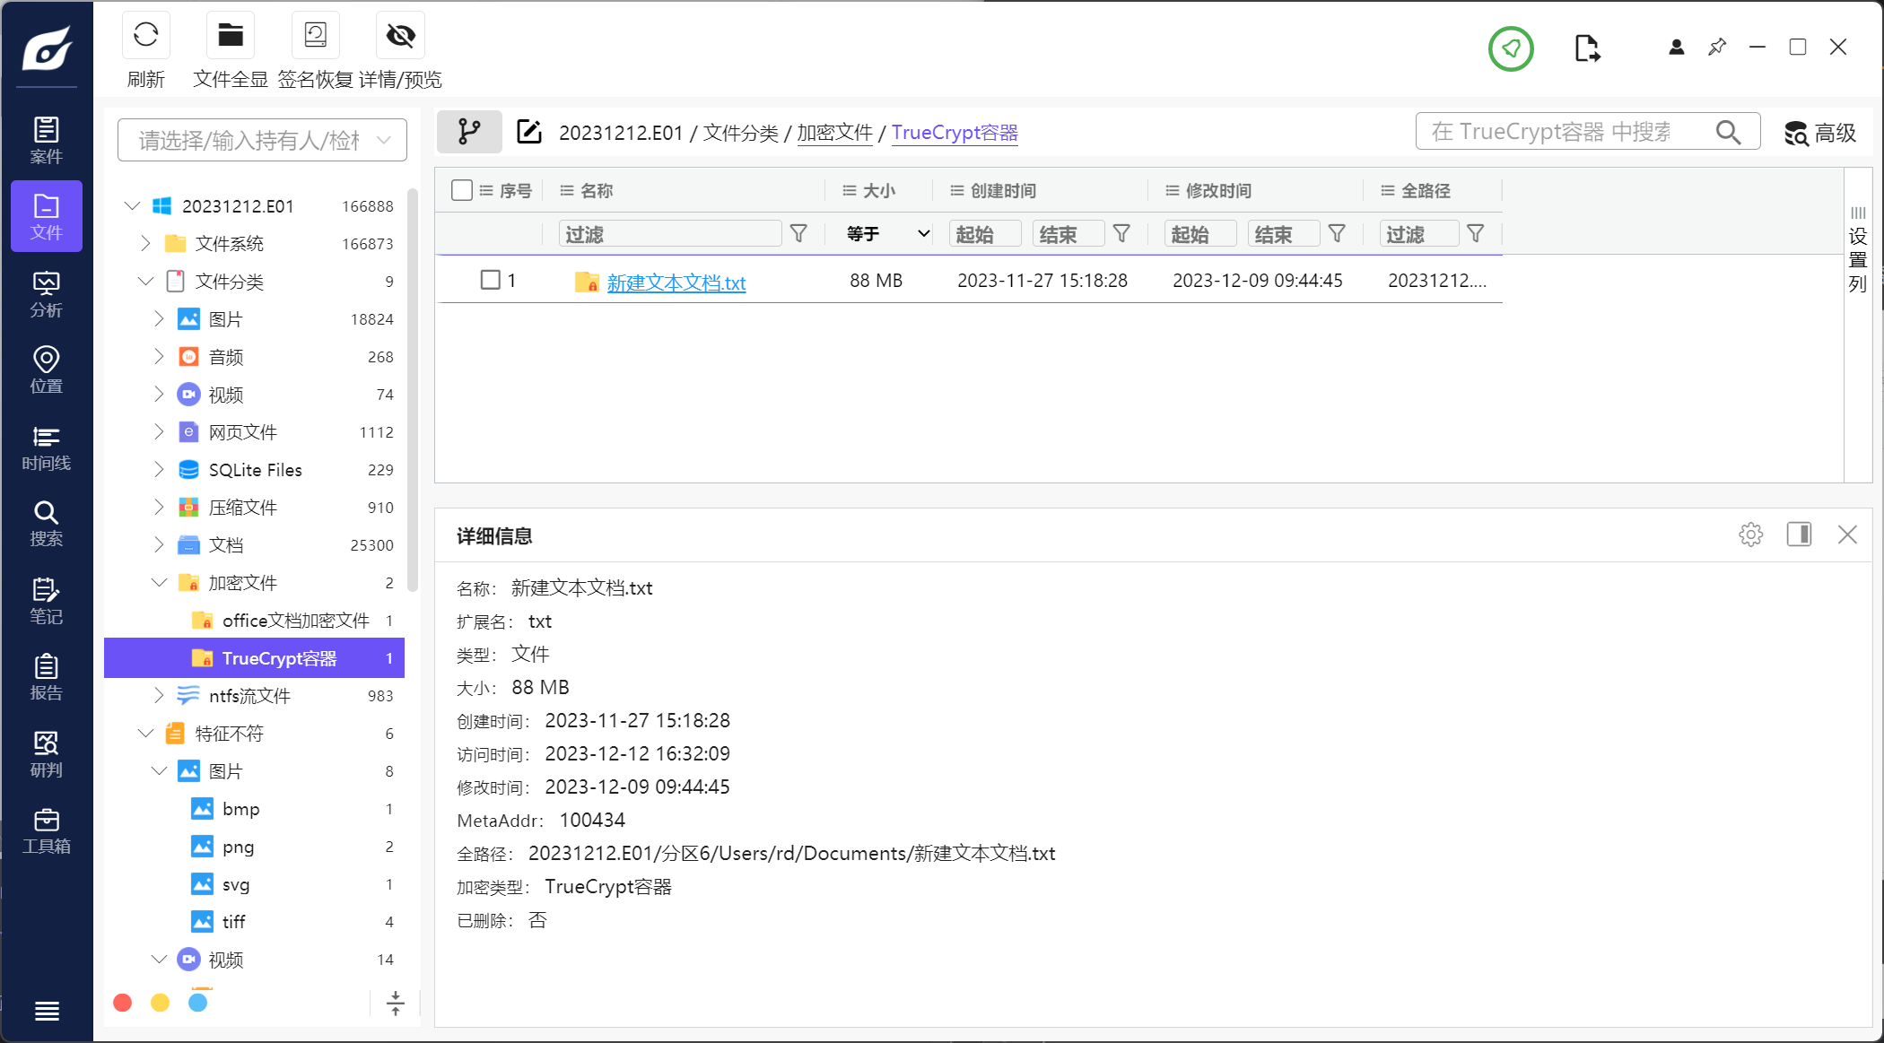The width and height of the screenshot is (1884, 1043).
Task: Switch to the 分析 sidebar tab
Action: [x=46, y=295]
